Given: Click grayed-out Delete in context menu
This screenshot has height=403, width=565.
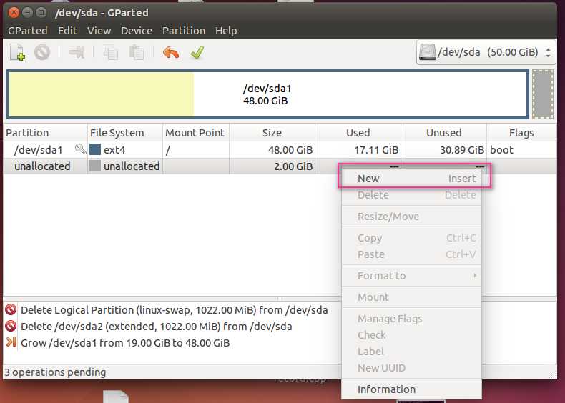Looking at the screenshot, I should click(x=411, y=195).
